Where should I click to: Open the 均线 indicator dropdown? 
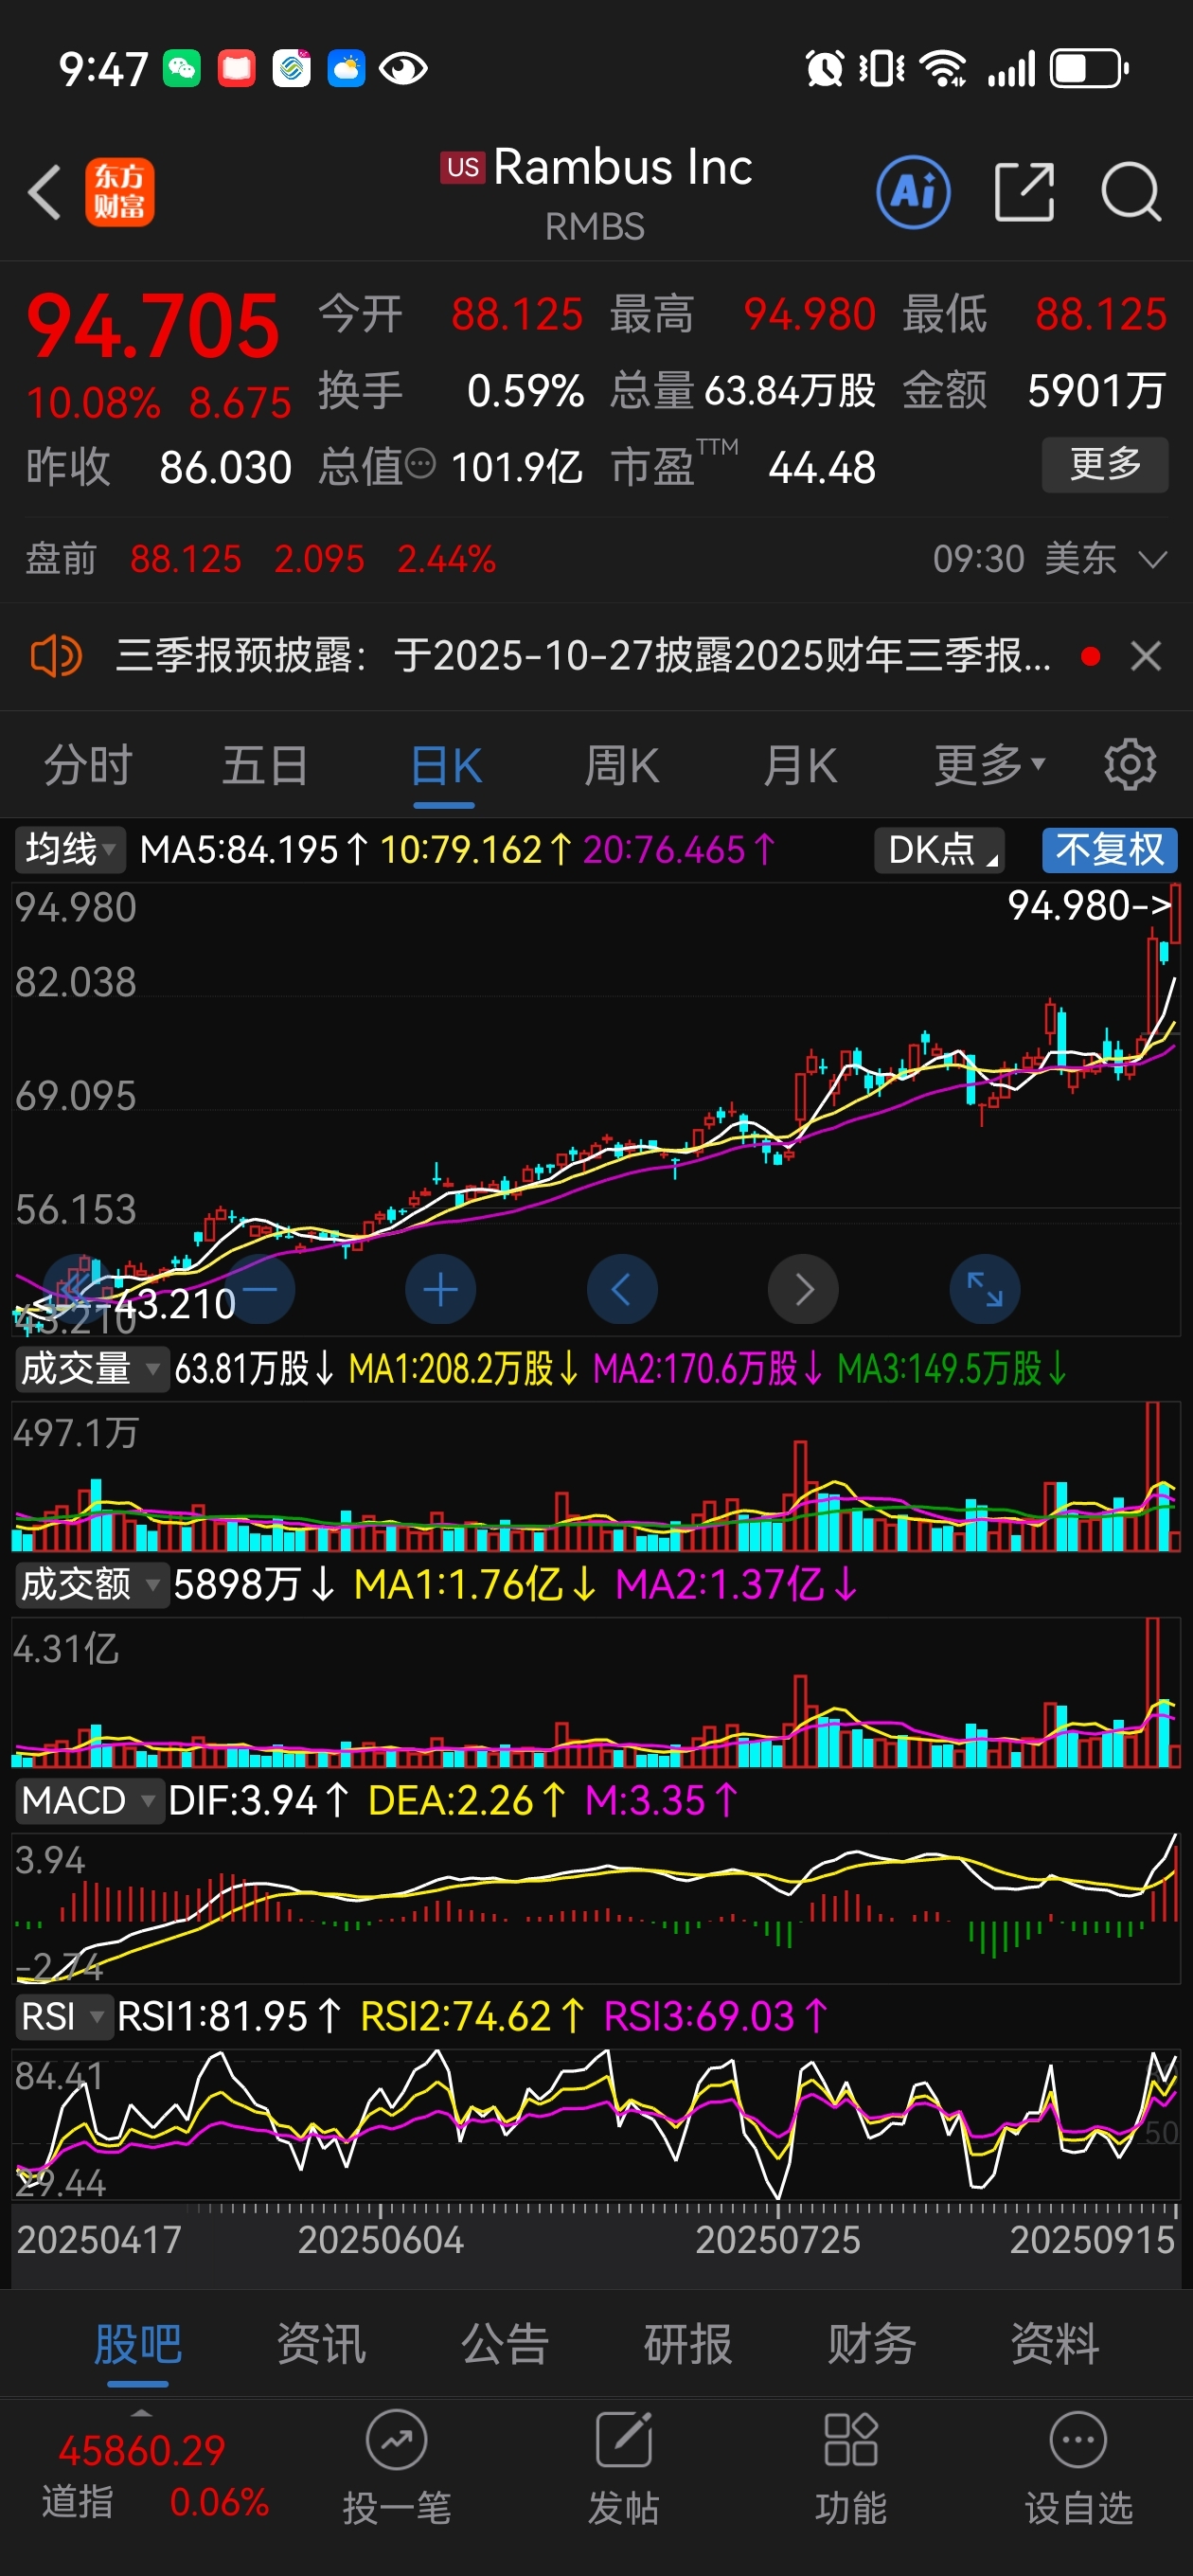click(x=70, y=850)
